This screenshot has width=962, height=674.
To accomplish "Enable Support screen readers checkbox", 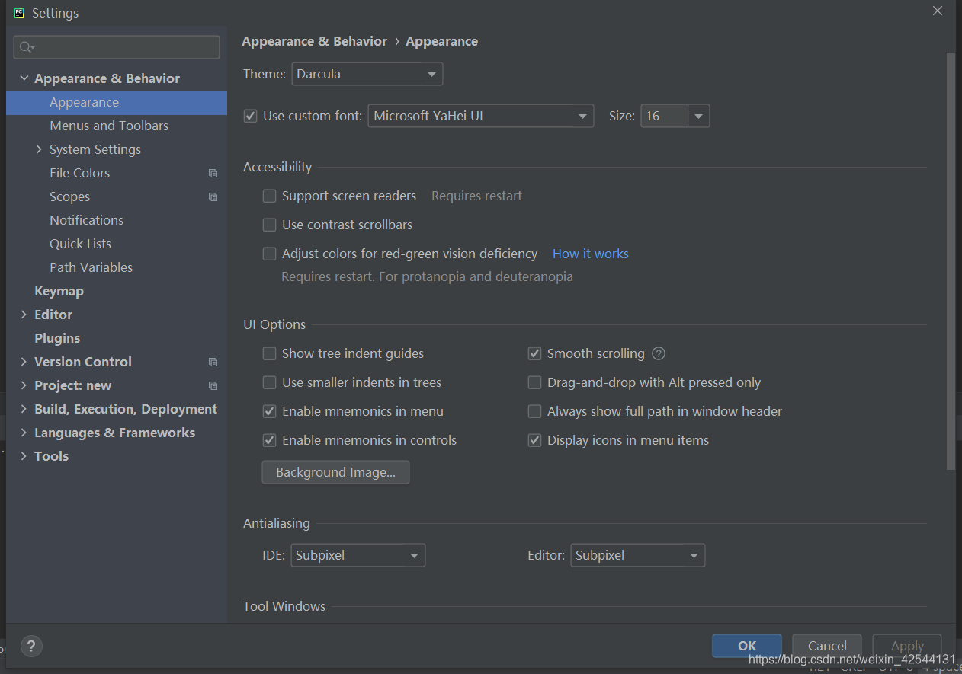I will [269, 196].
